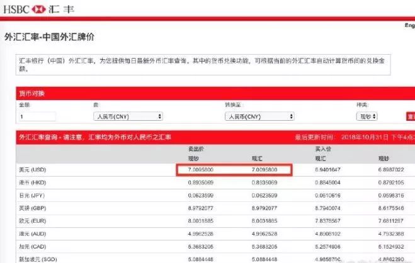Viewport: 415px width, 263px height.
Task: Click AUD buying rate 4.8908102
Action: pos(327,234)
